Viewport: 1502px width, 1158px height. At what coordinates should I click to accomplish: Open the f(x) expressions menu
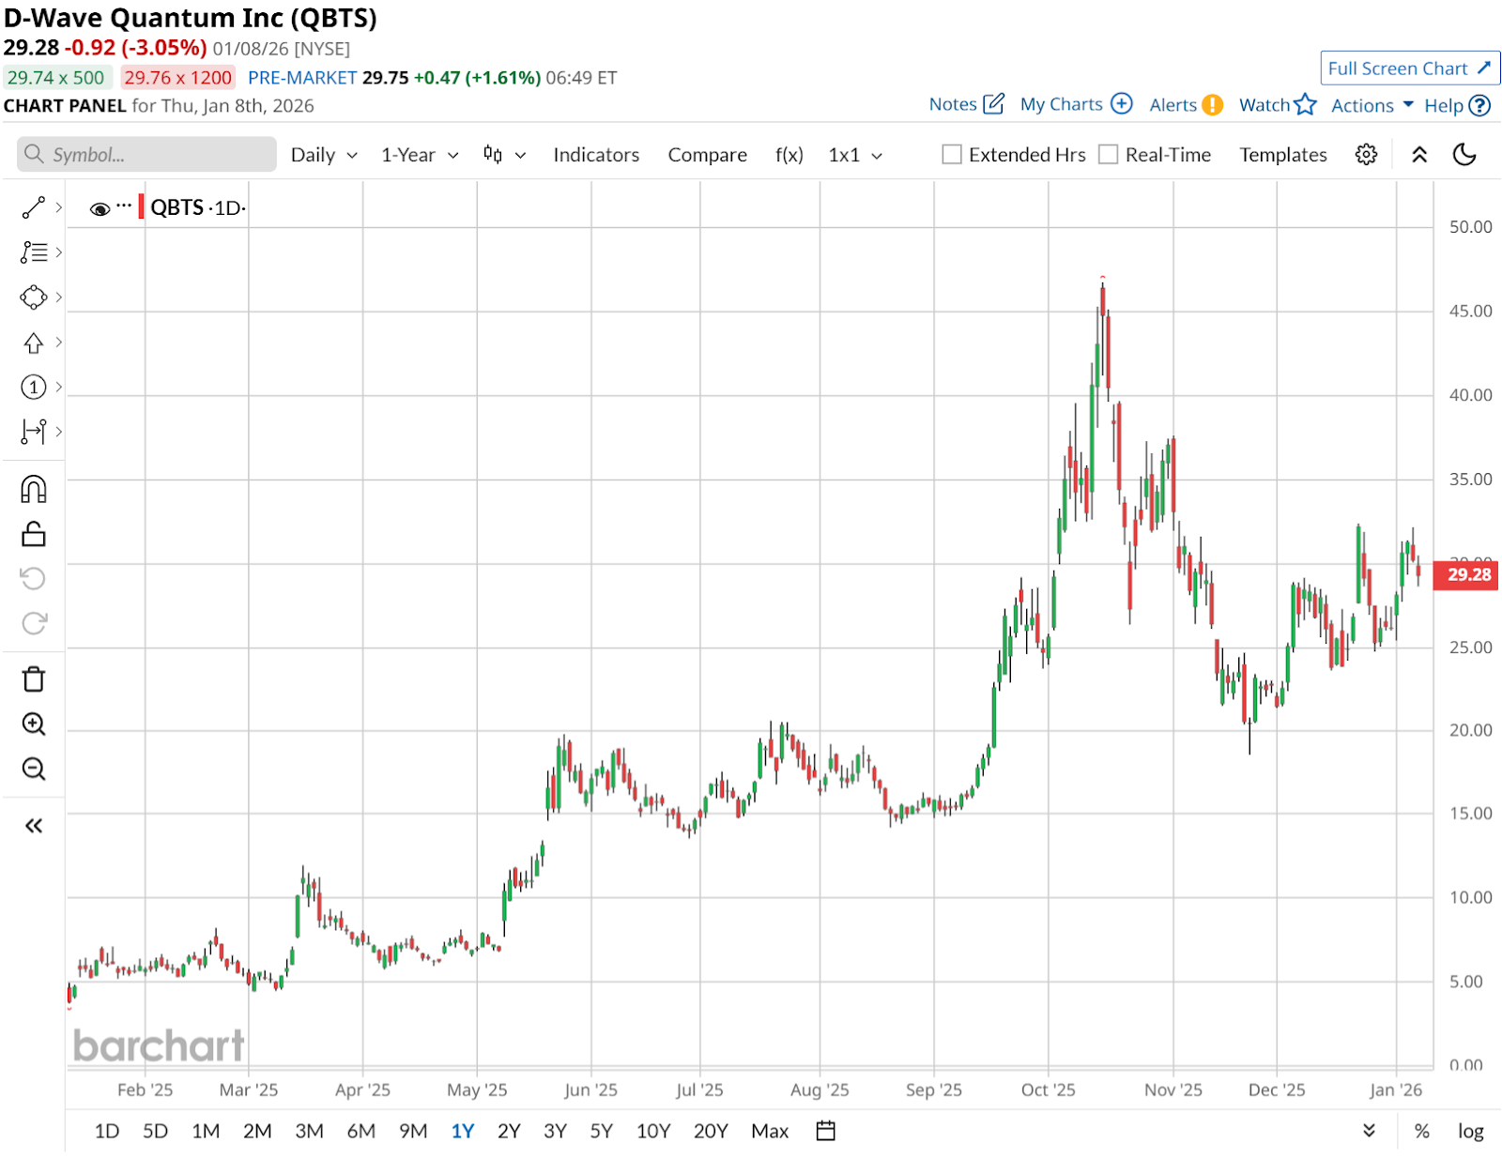789,155
